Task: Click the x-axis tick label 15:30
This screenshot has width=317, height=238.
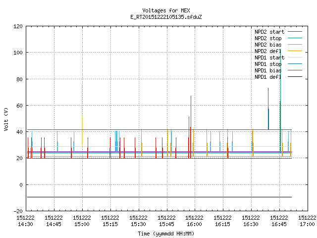Action: click(138, 224)
